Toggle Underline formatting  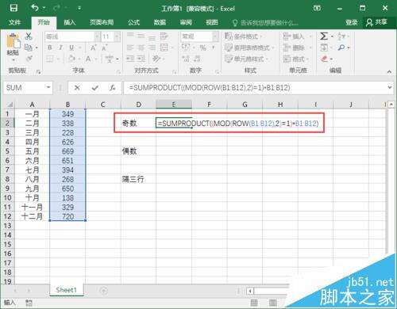71,48
